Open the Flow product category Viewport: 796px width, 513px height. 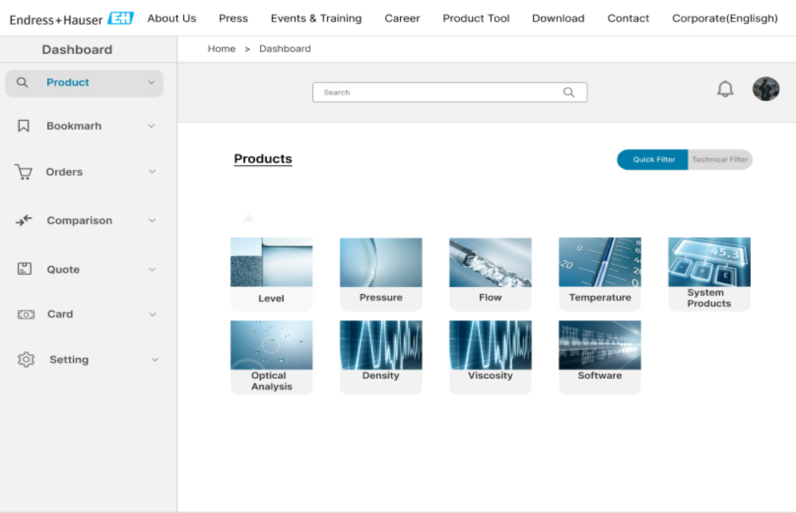click(490, 273)
